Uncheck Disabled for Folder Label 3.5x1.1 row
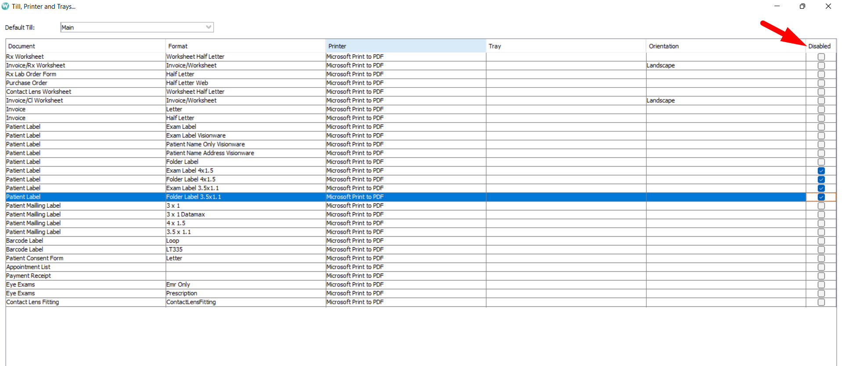The image size is (842, 366). pos(821,197)
